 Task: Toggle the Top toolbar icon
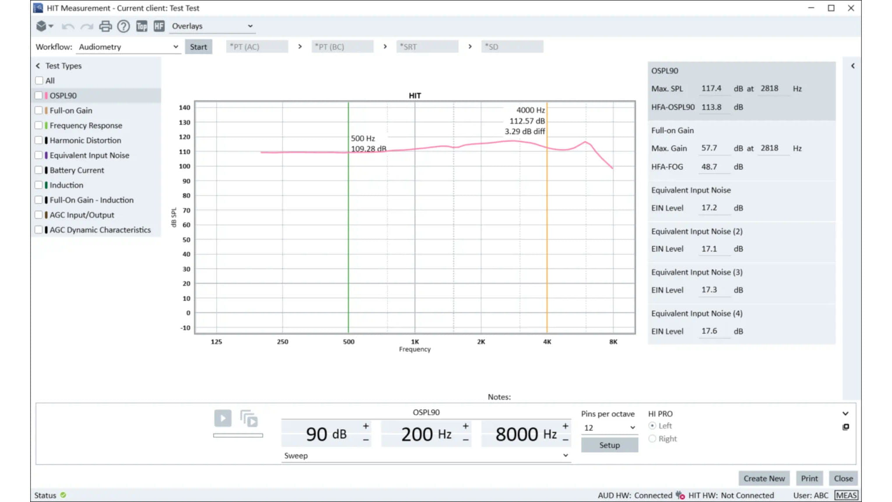click(x=141, y=26)
